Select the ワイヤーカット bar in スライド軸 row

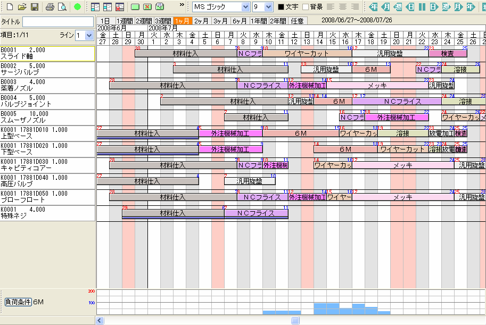click(307, 54)
